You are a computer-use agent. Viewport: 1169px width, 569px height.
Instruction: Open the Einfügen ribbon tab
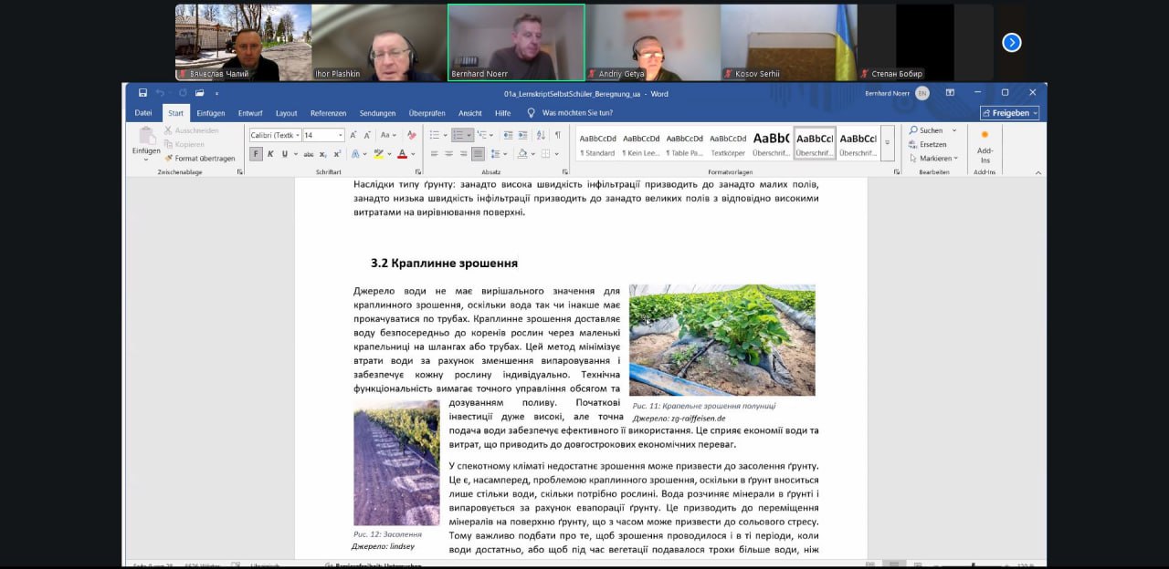[x=210, y=113]
